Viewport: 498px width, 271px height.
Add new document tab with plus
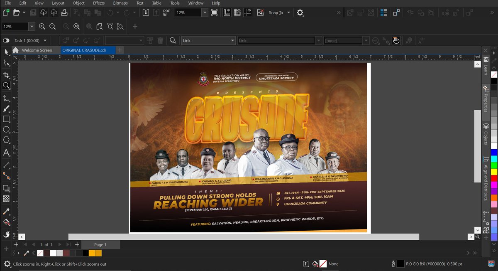pos(120,50)
